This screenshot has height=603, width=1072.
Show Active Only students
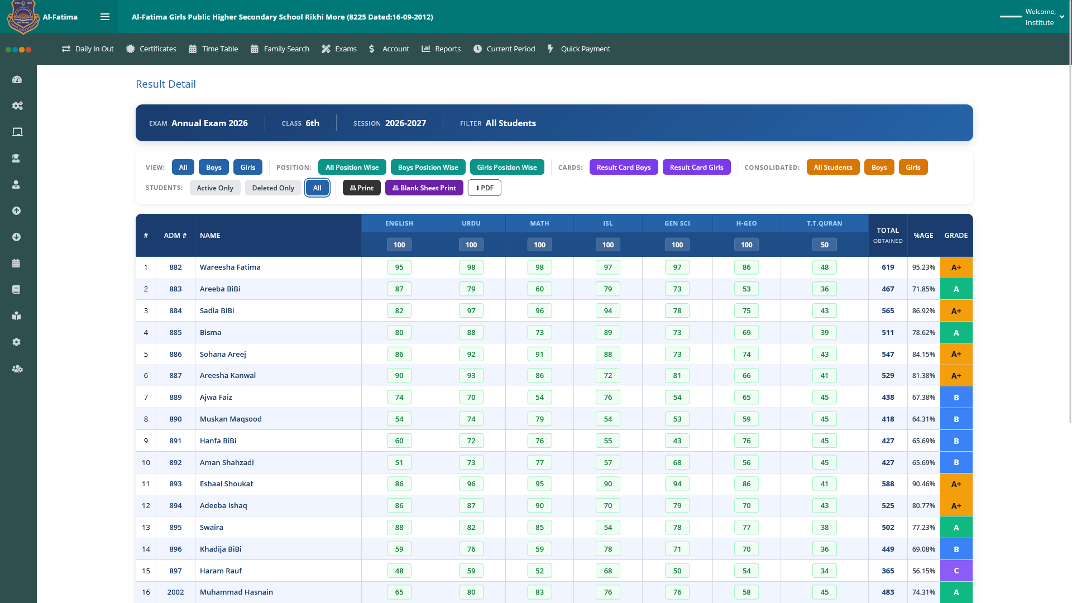(215, 188)
